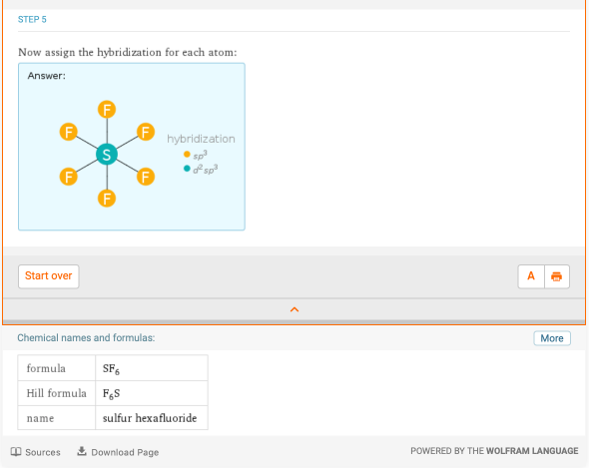The height and width of the screenshot is (468, 589).
Task: Click the print icon button
Action: point(557,276)
